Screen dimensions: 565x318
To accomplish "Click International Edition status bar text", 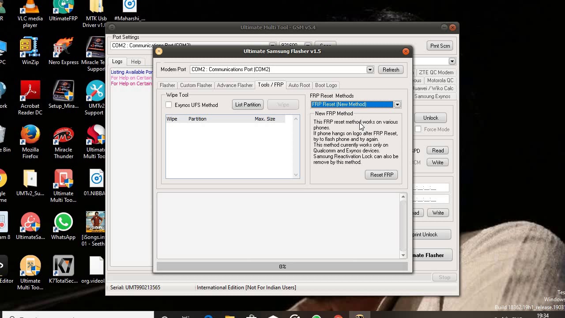I will click(x=246, y=288).
